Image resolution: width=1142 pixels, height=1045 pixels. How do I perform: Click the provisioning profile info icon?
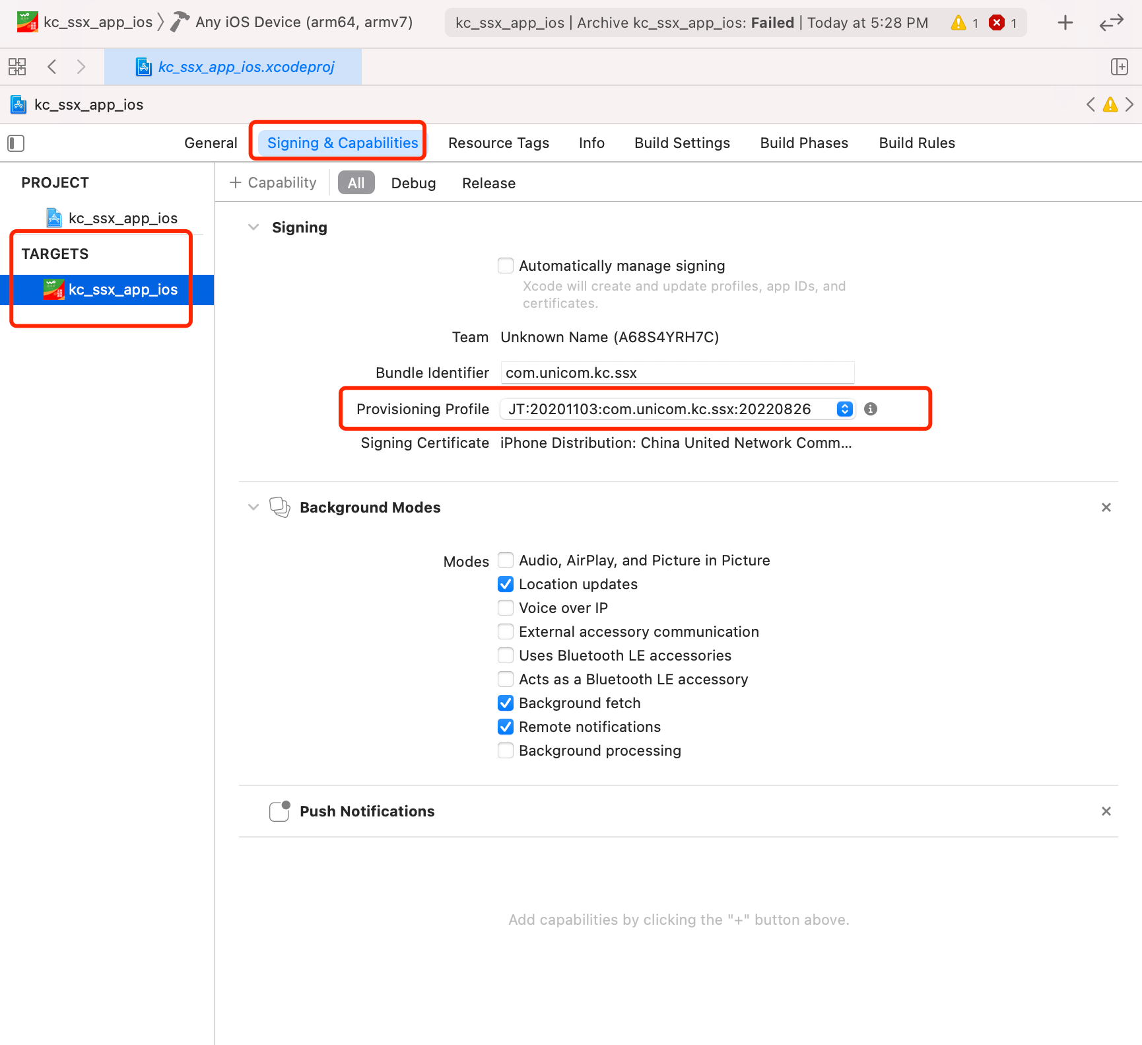pos(871,409)
